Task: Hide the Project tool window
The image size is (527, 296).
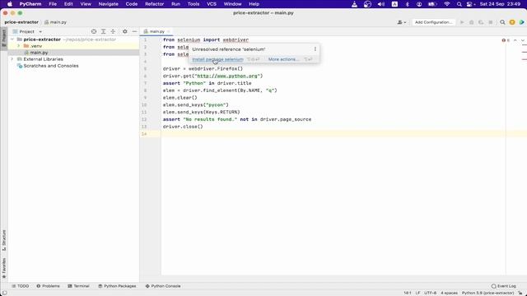Action: click(x=134, y=31)
